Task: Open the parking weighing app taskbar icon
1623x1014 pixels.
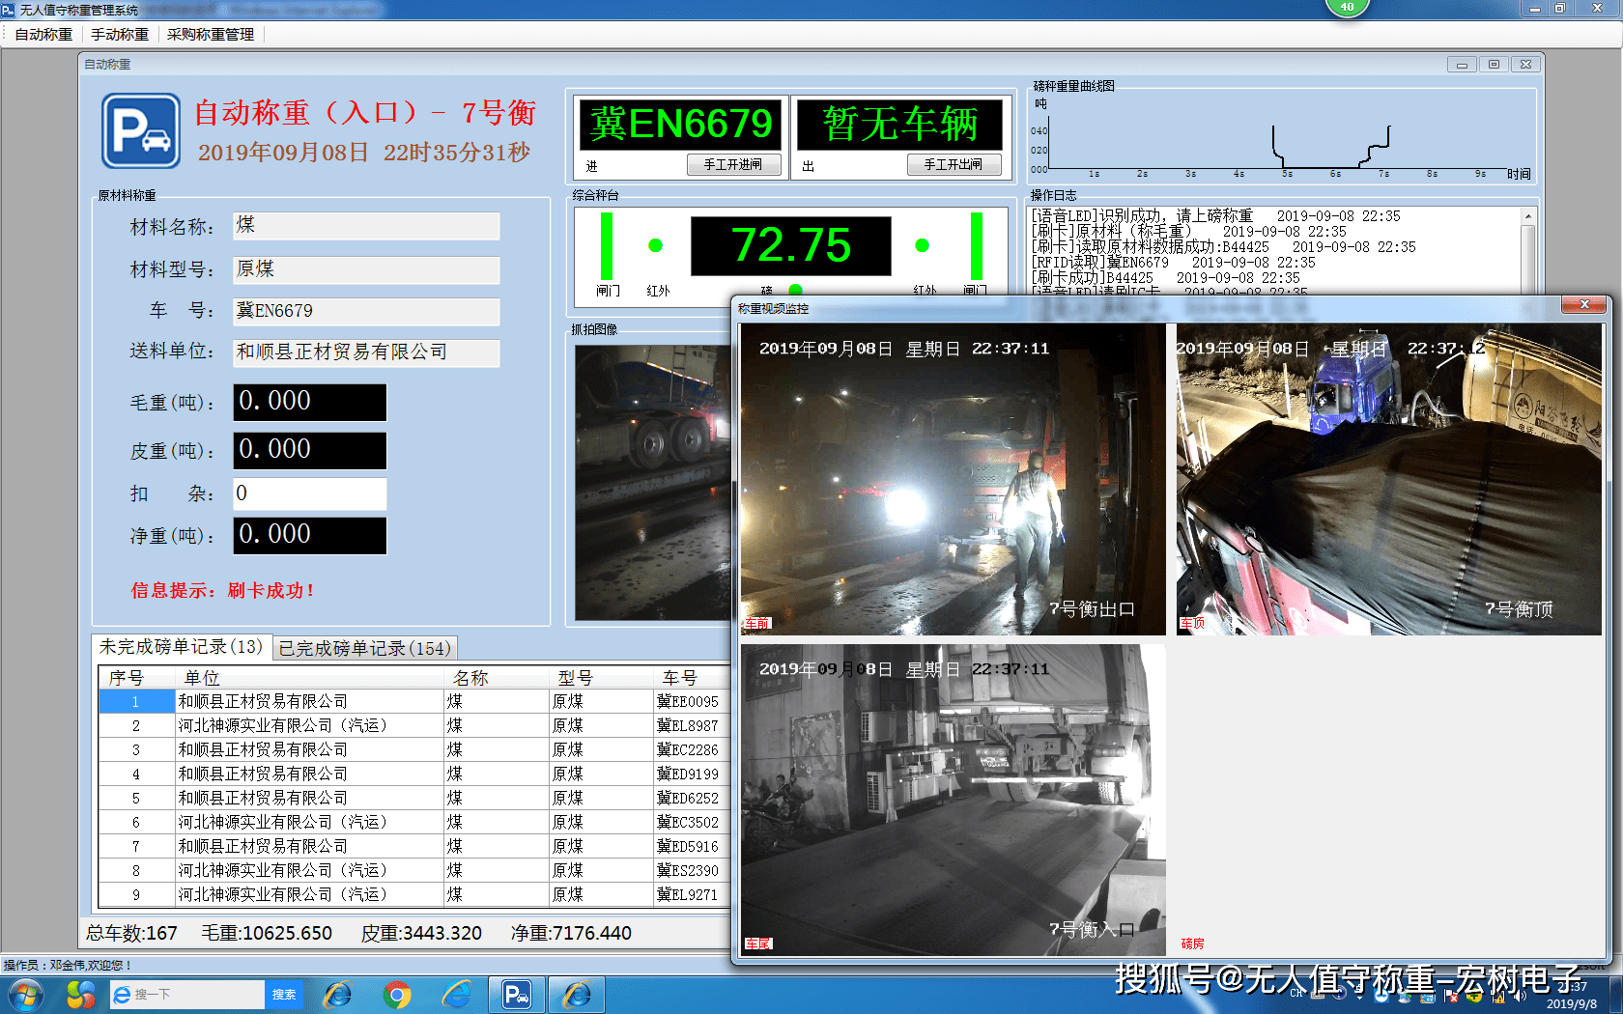Action: (517, 995)
